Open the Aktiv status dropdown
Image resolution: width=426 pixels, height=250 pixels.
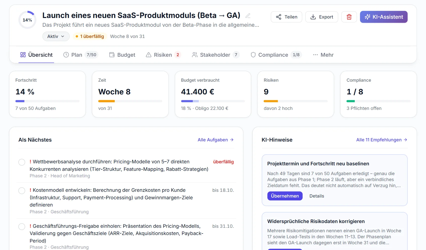[x=56, y=36]
